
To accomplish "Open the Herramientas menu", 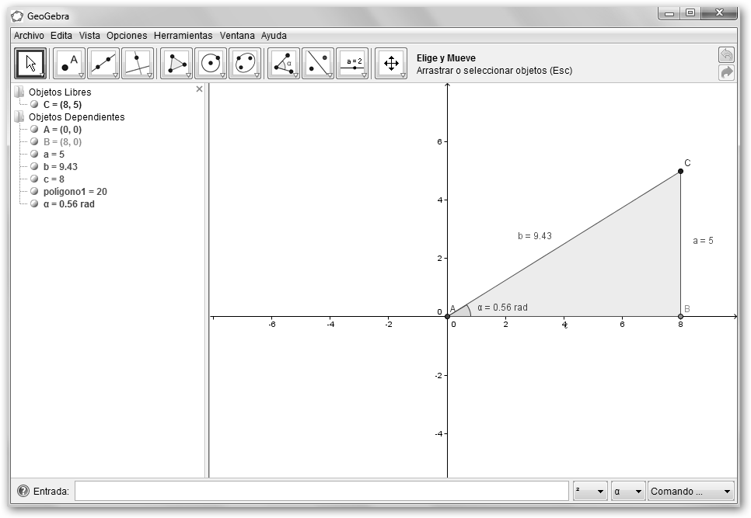I will [183, 36].
